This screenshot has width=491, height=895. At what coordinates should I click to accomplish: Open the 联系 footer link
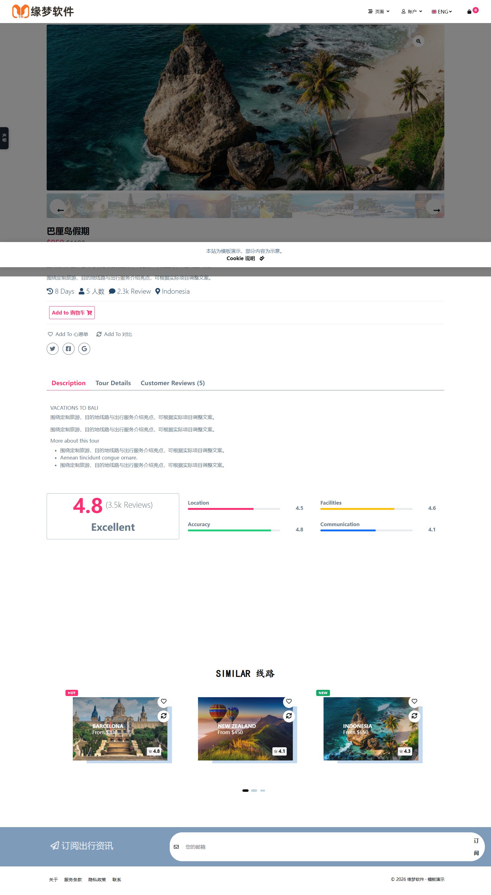117,879
